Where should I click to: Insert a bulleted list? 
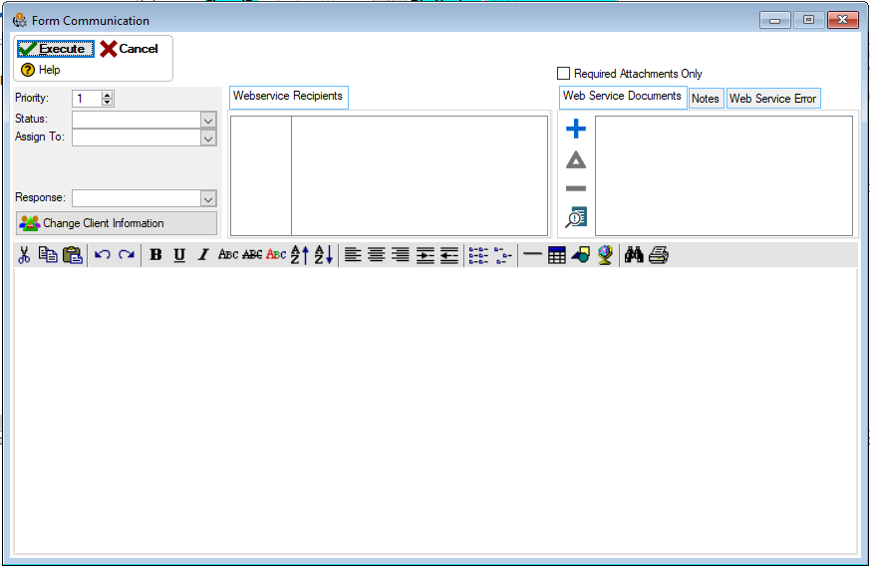478,255
